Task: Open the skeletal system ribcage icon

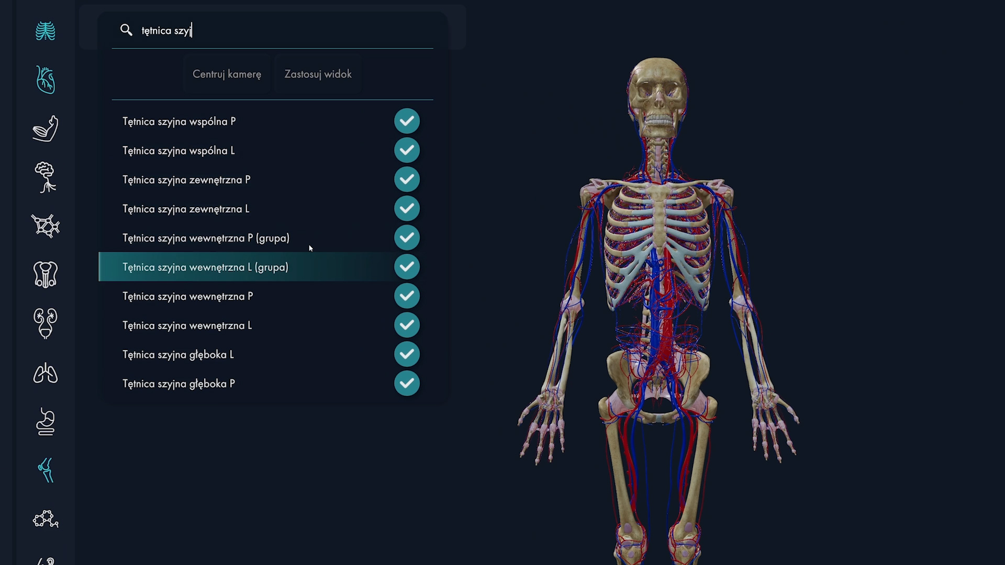Action: (x=46, y=31)
